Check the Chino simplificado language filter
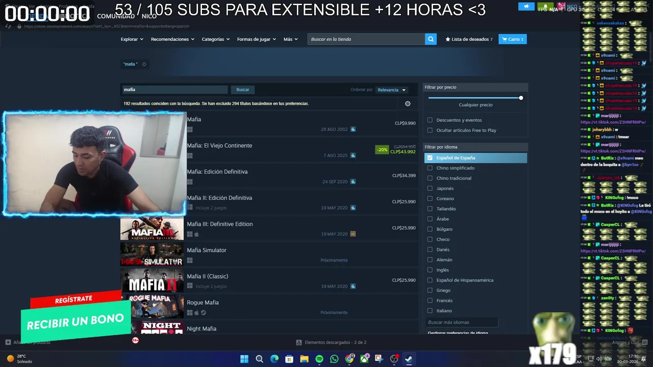This screenshot has width=653, height=367. 430,168
